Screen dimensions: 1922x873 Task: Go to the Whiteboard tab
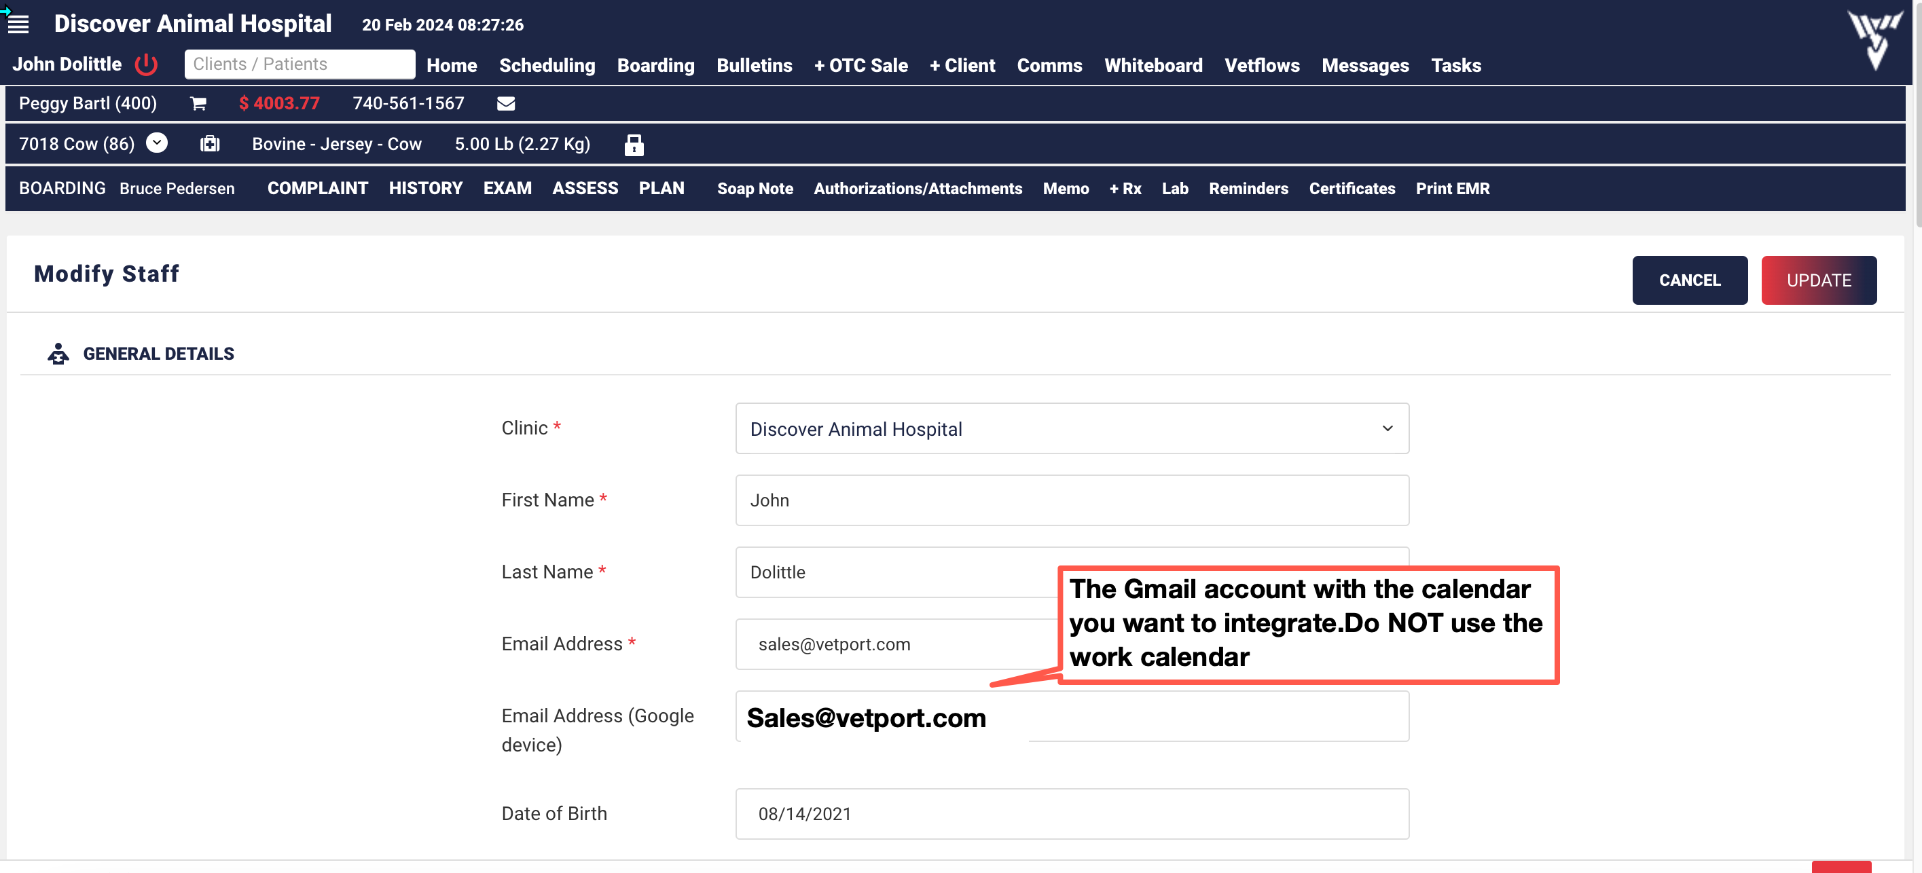1153,66
